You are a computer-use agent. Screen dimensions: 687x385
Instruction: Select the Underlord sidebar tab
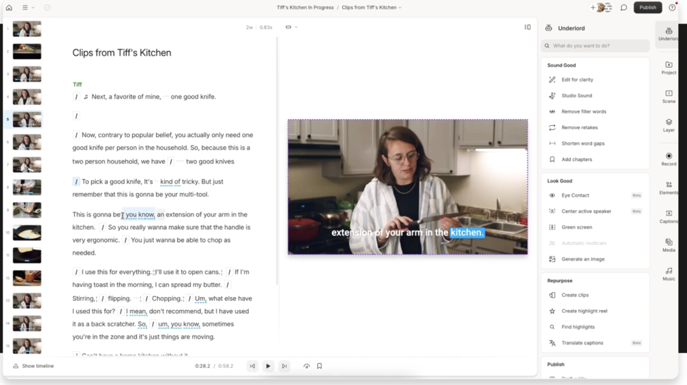pos(669,34)
